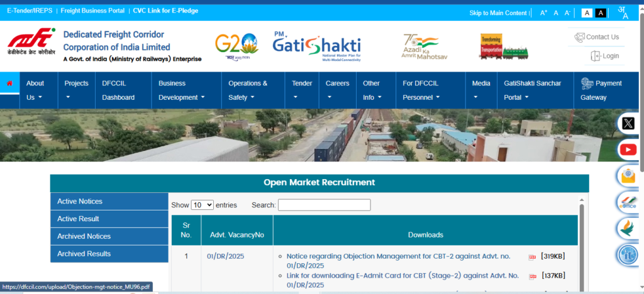This screenshot has height=294, width=644.
Task: Click the DFCCIL logo
Action: coord(31,45)
